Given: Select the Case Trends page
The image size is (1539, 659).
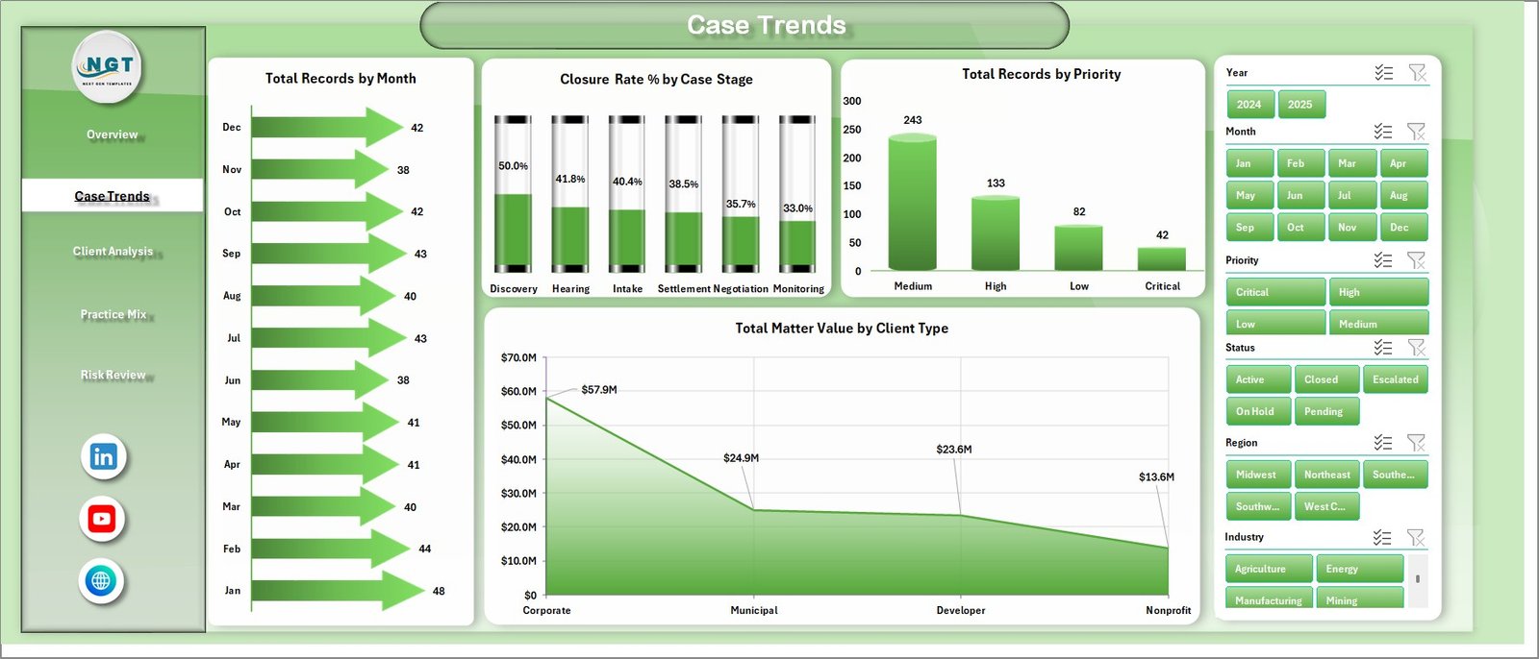Looking at the screenshot, I should [x=113, y=196].
